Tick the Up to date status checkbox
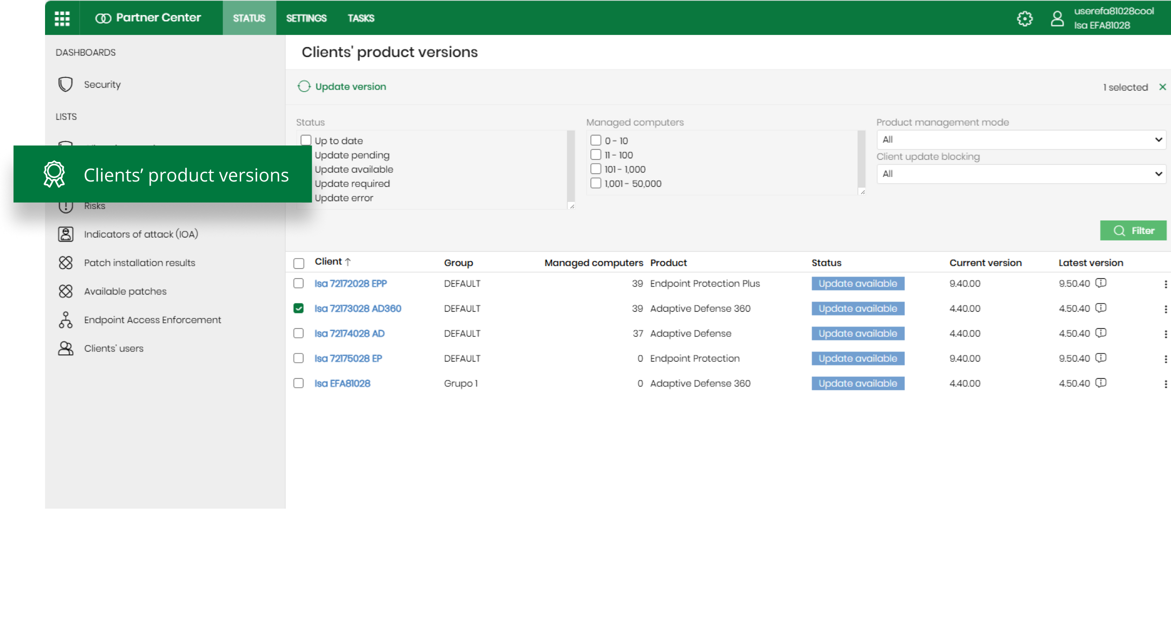Viewport: 1171px width, 621px height. [x=306, y=140]
